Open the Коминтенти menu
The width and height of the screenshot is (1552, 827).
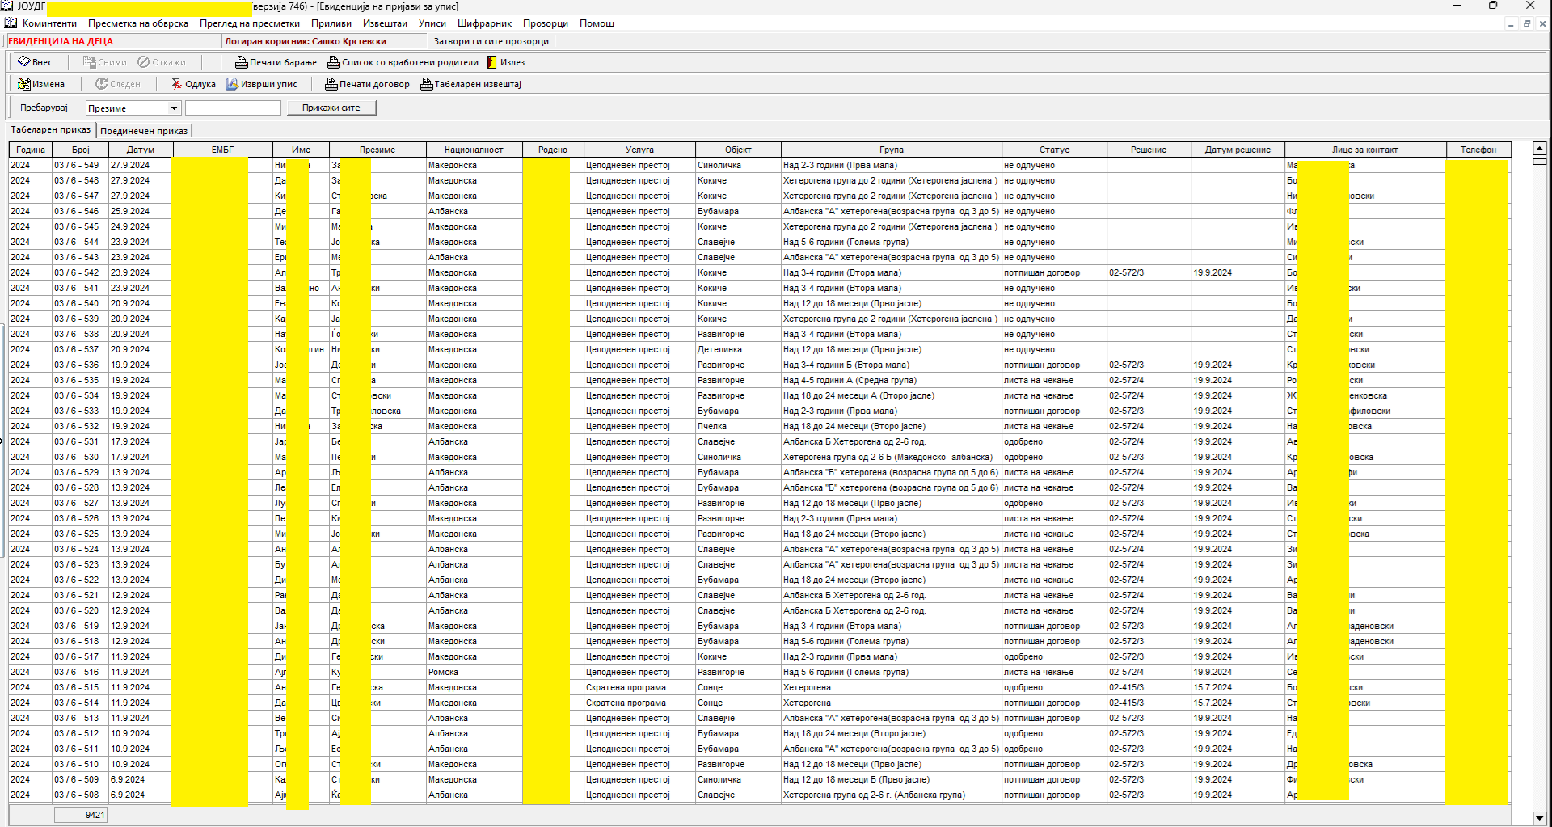pyautogui.click(x=49, y=23)
